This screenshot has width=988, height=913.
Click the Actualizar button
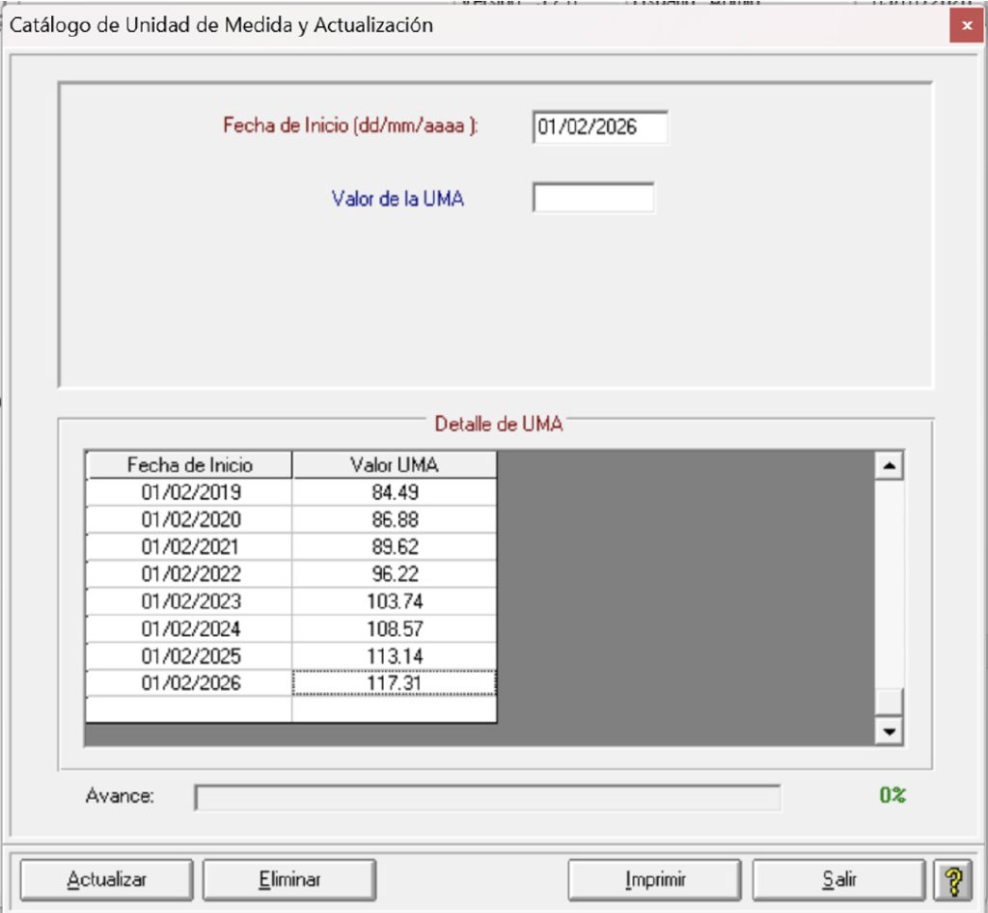pos(106,879)
